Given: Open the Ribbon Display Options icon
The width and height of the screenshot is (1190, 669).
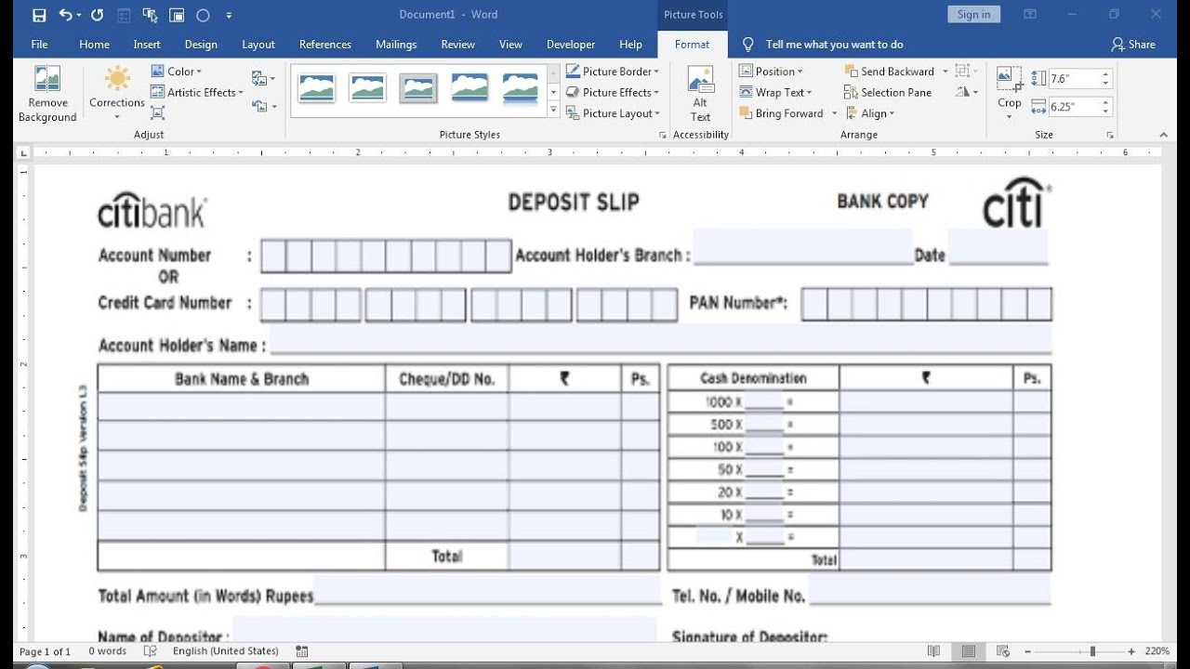Looking at the screenshot, I should pos(1030,14).
